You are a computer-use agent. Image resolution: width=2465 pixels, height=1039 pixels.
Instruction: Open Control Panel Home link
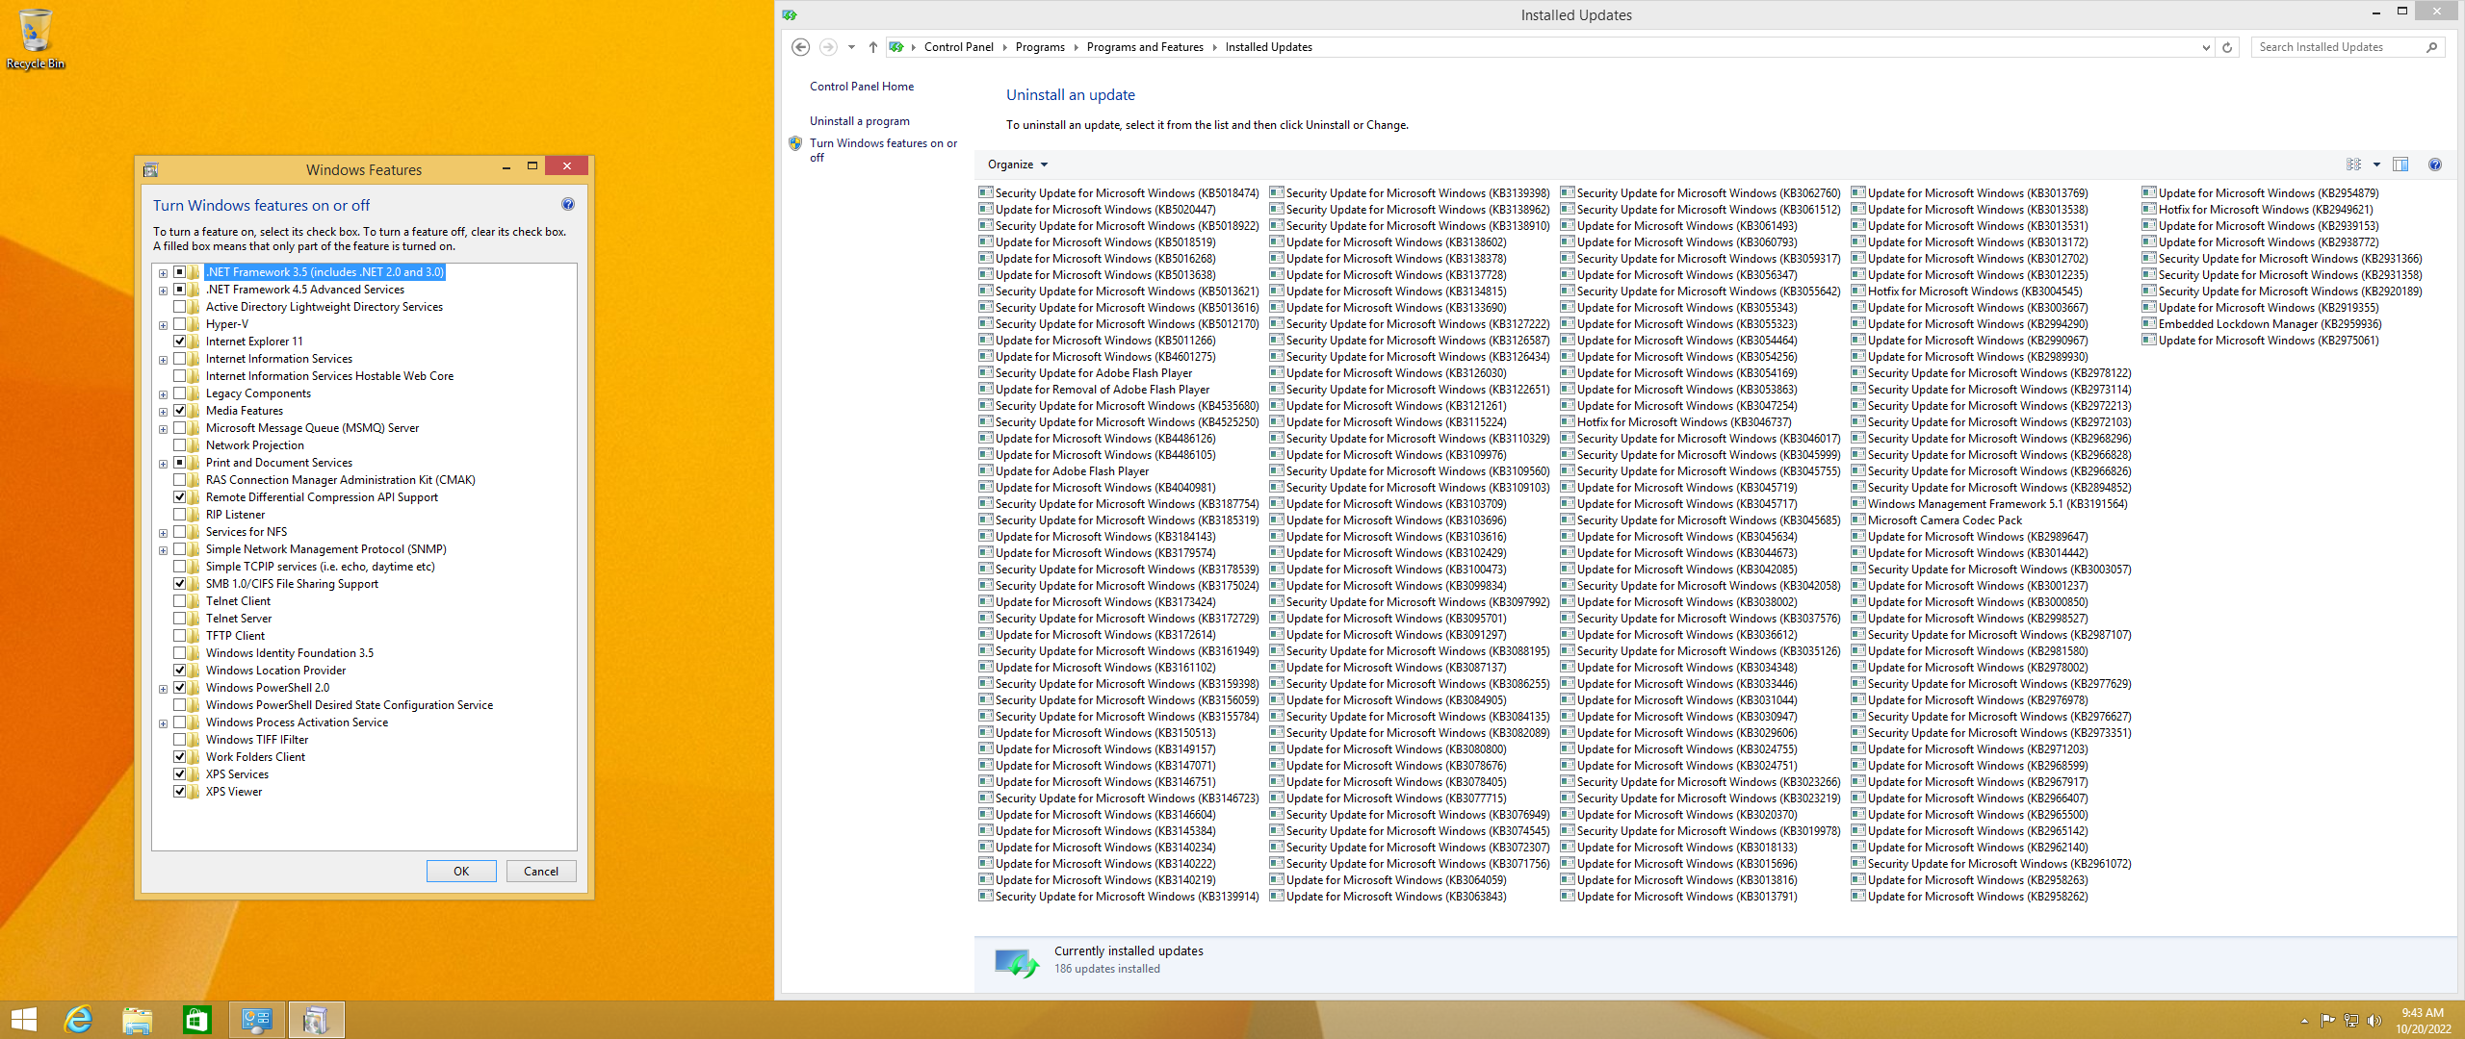tap(862, 87)
